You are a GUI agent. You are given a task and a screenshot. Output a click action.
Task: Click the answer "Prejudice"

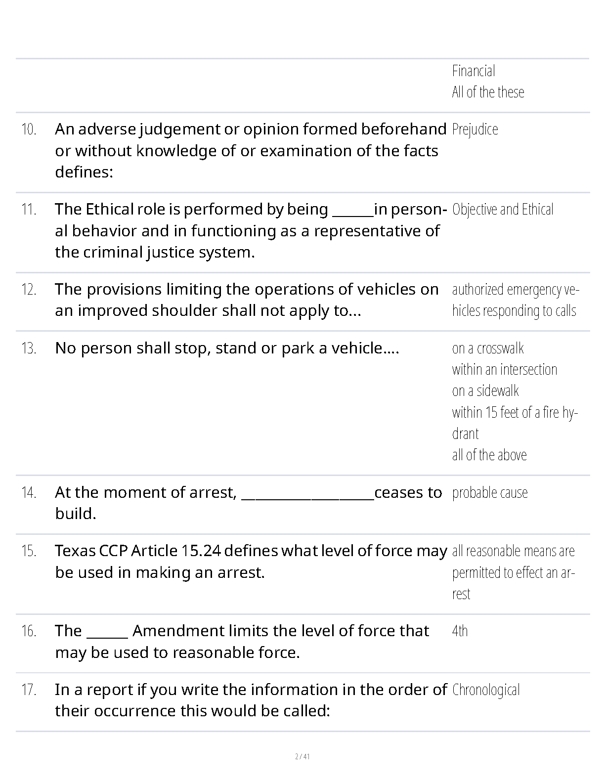click(475, 130)
